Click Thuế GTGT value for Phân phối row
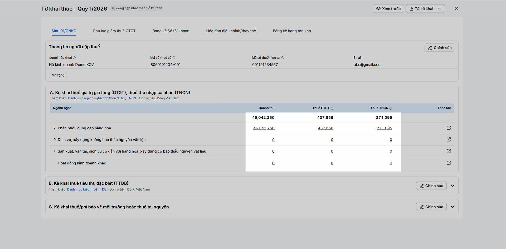The width and height of the screenshot is (506, 249). [x=325, y=128]
